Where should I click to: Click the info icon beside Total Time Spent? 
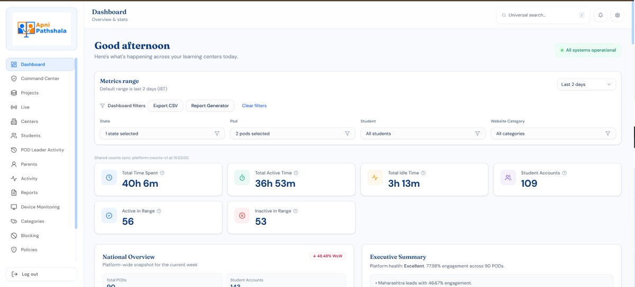tap(162, 173)
